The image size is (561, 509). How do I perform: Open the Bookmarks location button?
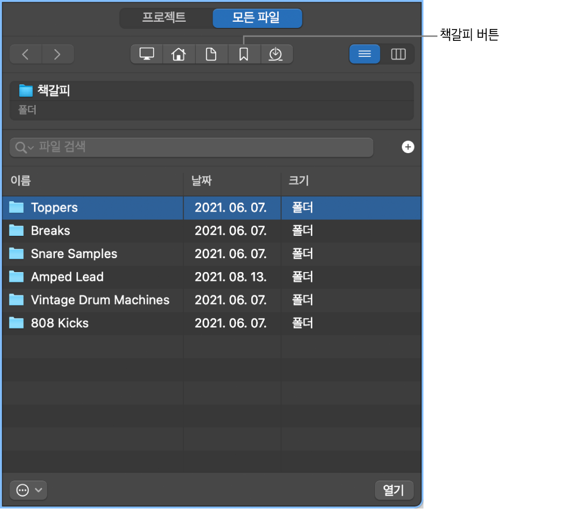pyautogui.click(x=244, y=54)
